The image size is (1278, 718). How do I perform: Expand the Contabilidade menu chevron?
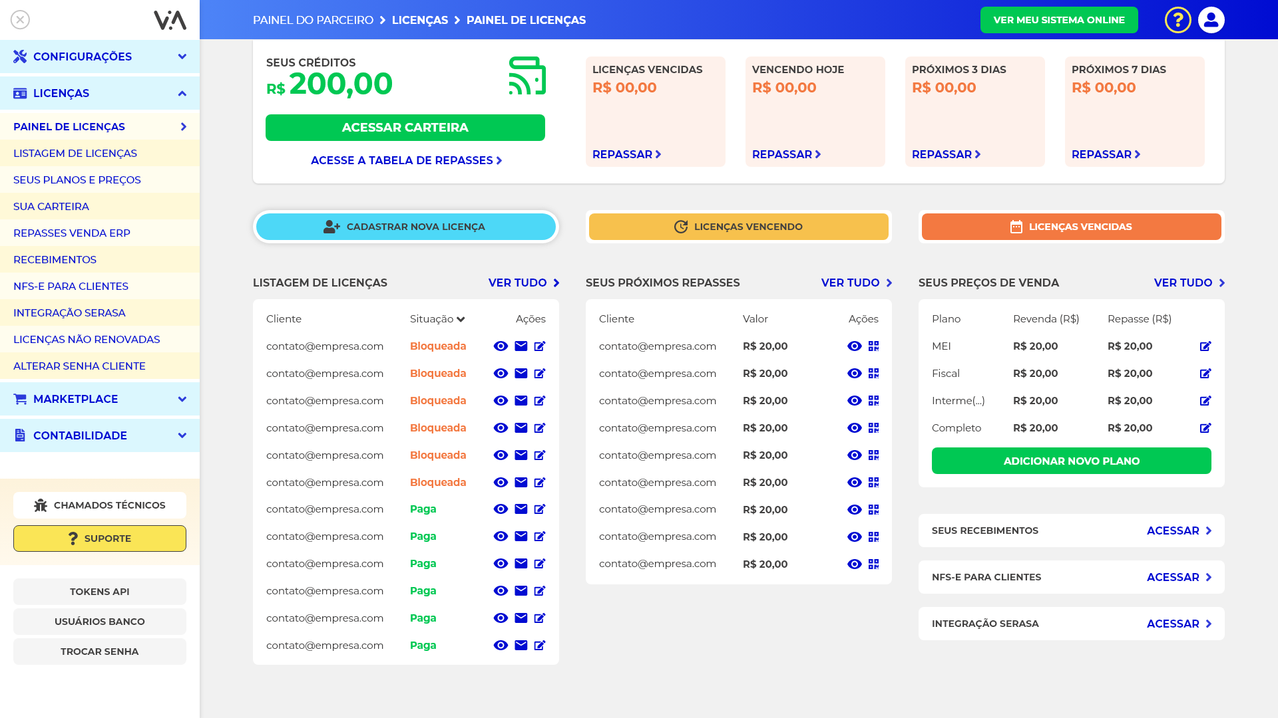point(182,435)
